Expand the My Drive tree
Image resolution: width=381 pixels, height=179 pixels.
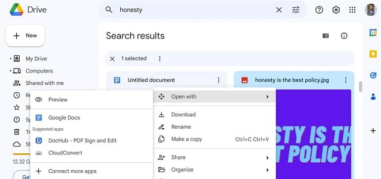[x=10, y=59]
